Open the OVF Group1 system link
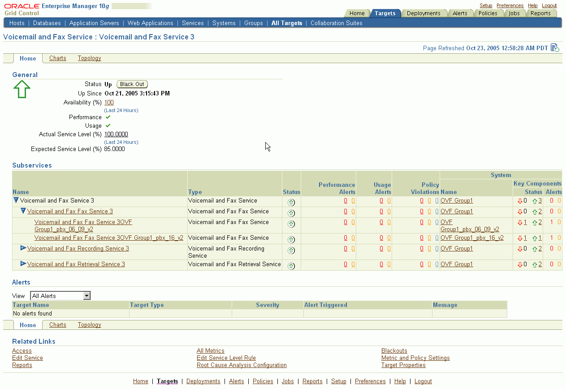This screenshot has width=566, height=389. click(x=456, y=200)
